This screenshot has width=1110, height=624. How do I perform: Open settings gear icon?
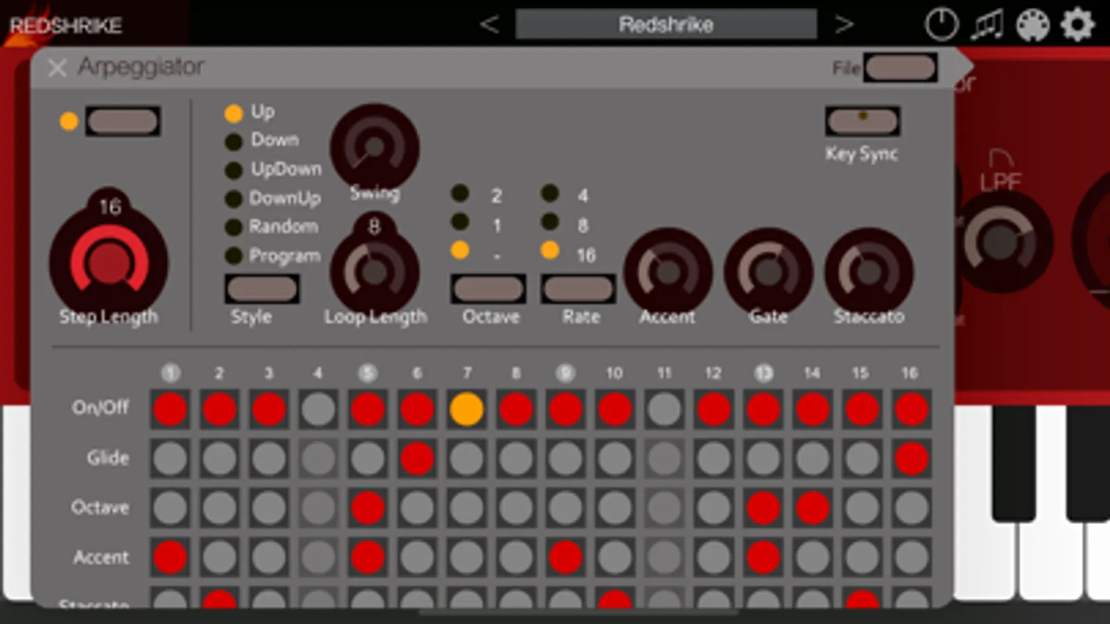[x=1078, y=25]
